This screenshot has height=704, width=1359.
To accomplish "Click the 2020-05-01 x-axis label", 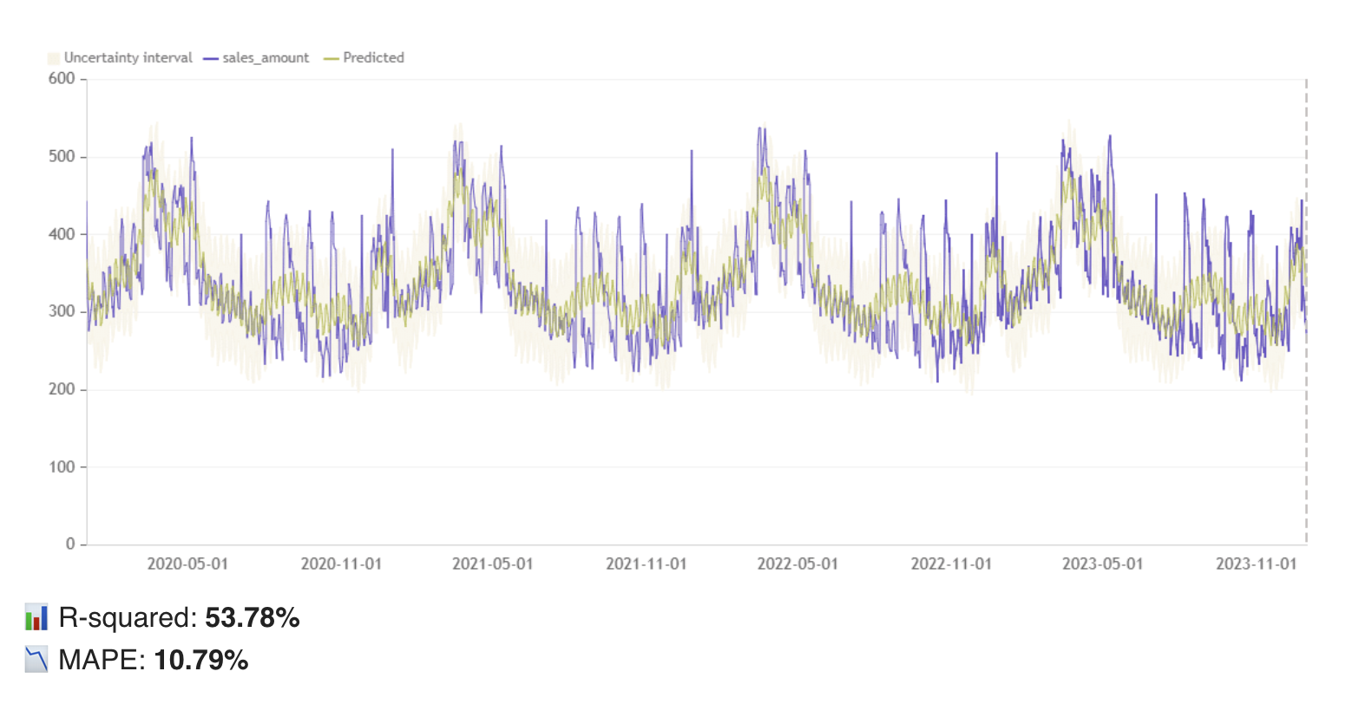I will click(x=187, y=564).
